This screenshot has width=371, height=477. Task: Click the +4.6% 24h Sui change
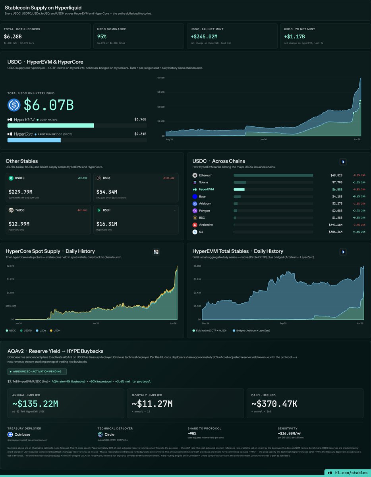pyautogui.click(x=358, y=232)
